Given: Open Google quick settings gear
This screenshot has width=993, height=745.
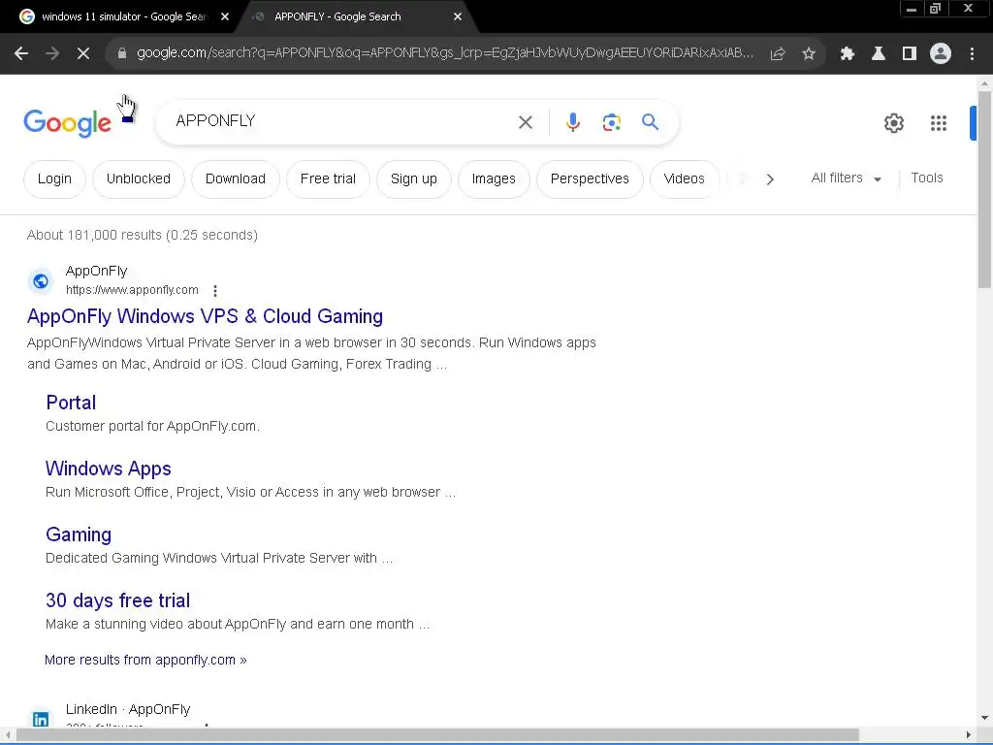Looking at the screenshot, I should click(893, 123).
